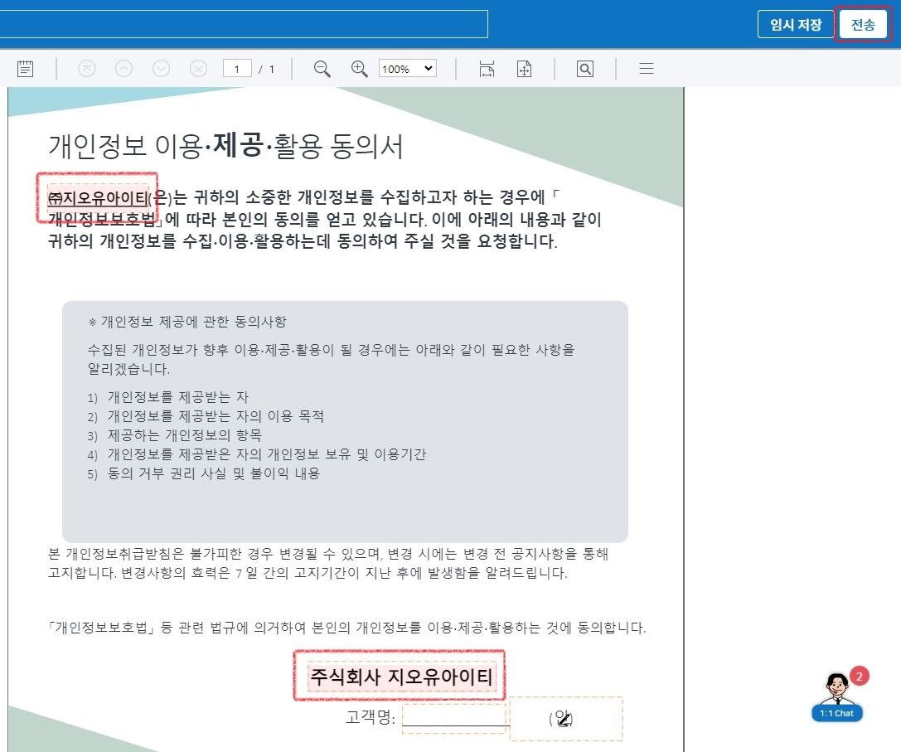This screenshot has height=752, width=901.
Task: Click the search document icon
Action: click(x=585, y=69)
